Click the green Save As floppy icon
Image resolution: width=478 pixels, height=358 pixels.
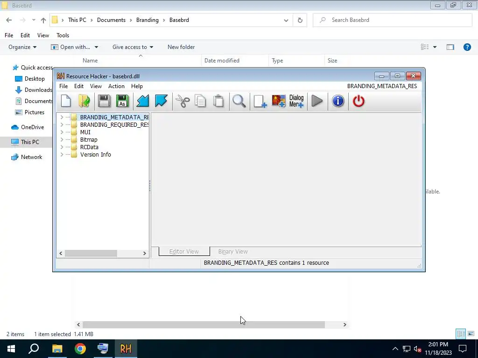pyautogui.click(x=122, y=101)
